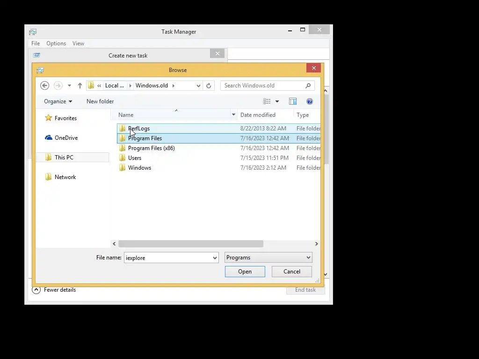The image size is (479, 359).
Task: Click the Cancel button
Action: tap(292, 272)
